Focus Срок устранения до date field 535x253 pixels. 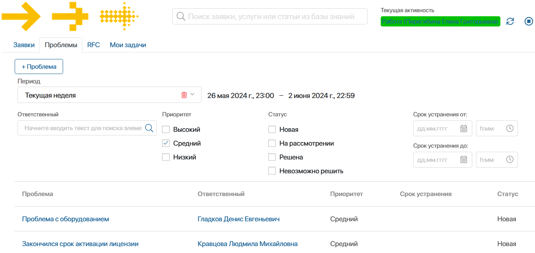click(x=443, y=160)
